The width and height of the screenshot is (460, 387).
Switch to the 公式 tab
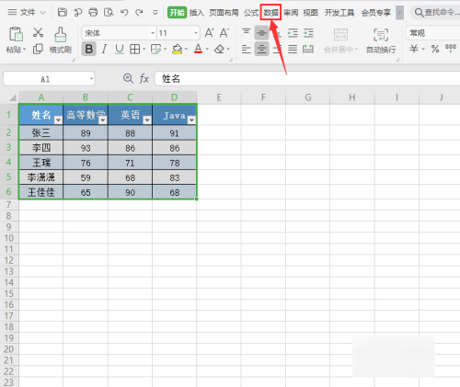click(251, 13)
